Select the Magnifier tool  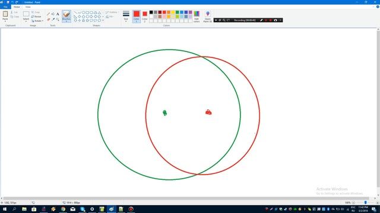click(58, 20)
